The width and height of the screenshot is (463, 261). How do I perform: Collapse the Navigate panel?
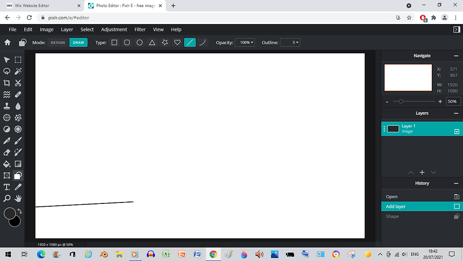456,56
